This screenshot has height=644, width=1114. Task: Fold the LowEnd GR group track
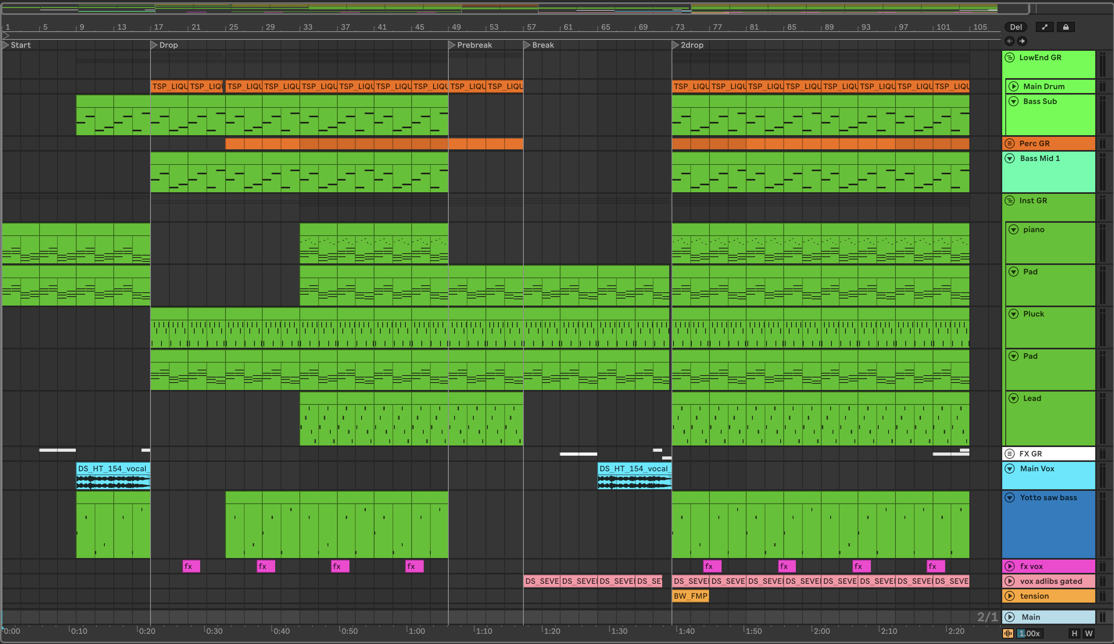pyautogui.click(x=1010, y=57)
